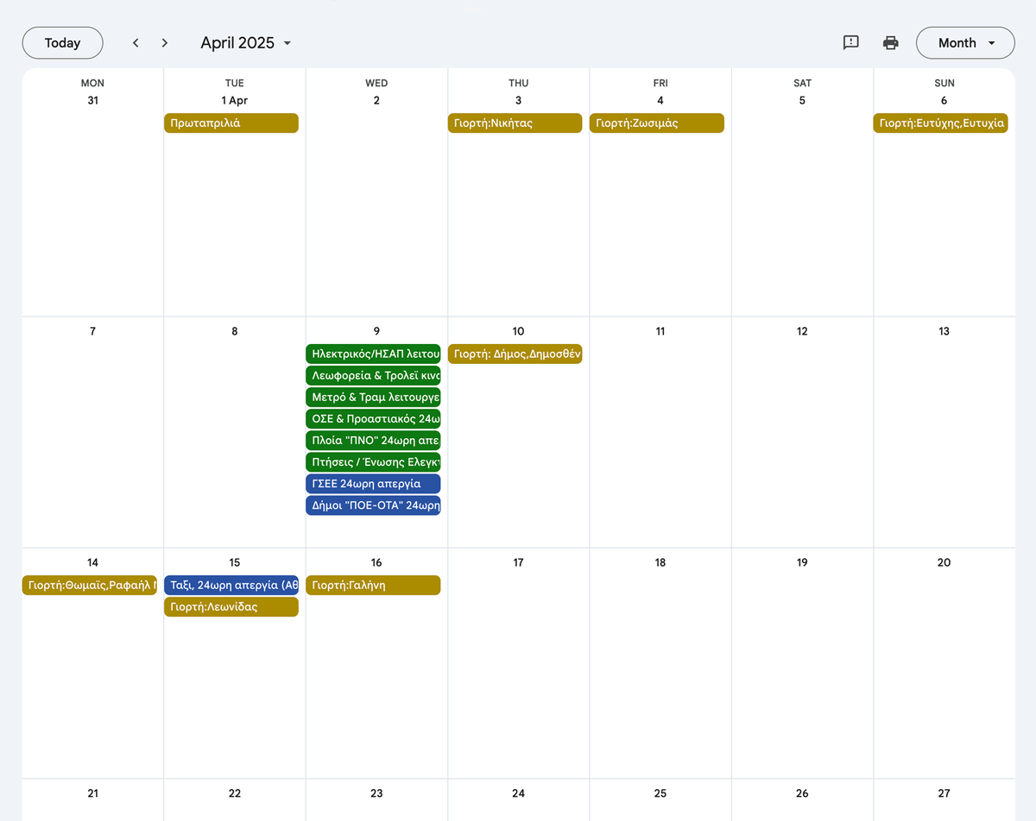Open the Γιορτή:Θωμαΐς,Ραφαήλ event
The height and width of the screenshot is (821, 1036).
coord(90,586)
